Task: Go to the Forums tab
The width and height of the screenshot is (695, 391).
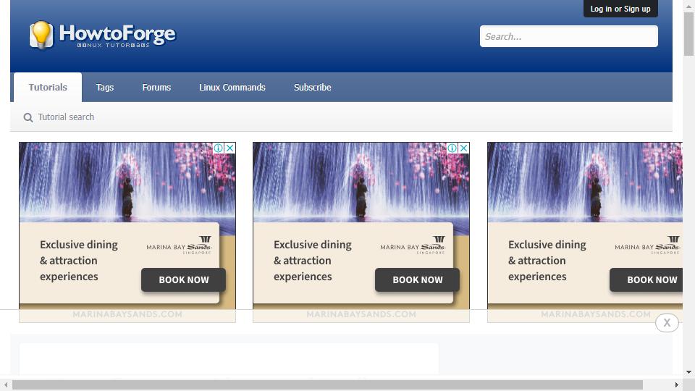Action: coord(156,88)
